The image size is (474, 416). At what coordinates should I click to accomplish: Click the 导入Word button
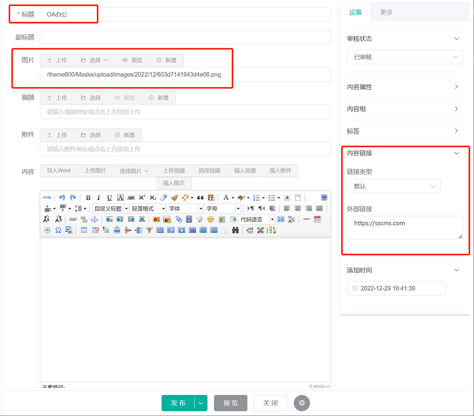[x=59, y=171]
